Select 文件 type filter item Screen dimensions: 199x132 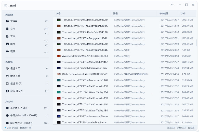pyautogui.click(x=27, y=29)
